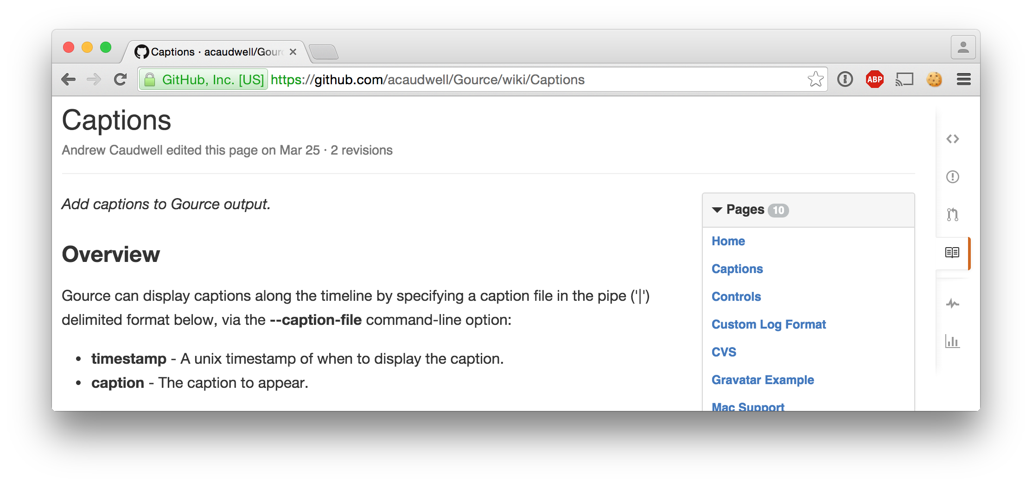Viewport: 1032px width, 485px height.
Task: Click the Adblock Plus ABP extension icon
Action: point(874,80)
